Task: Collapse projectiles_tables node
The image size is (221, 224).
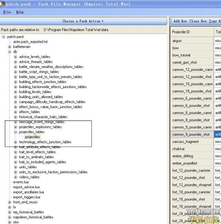Action: pyautogui.click(x=16, y=132)
